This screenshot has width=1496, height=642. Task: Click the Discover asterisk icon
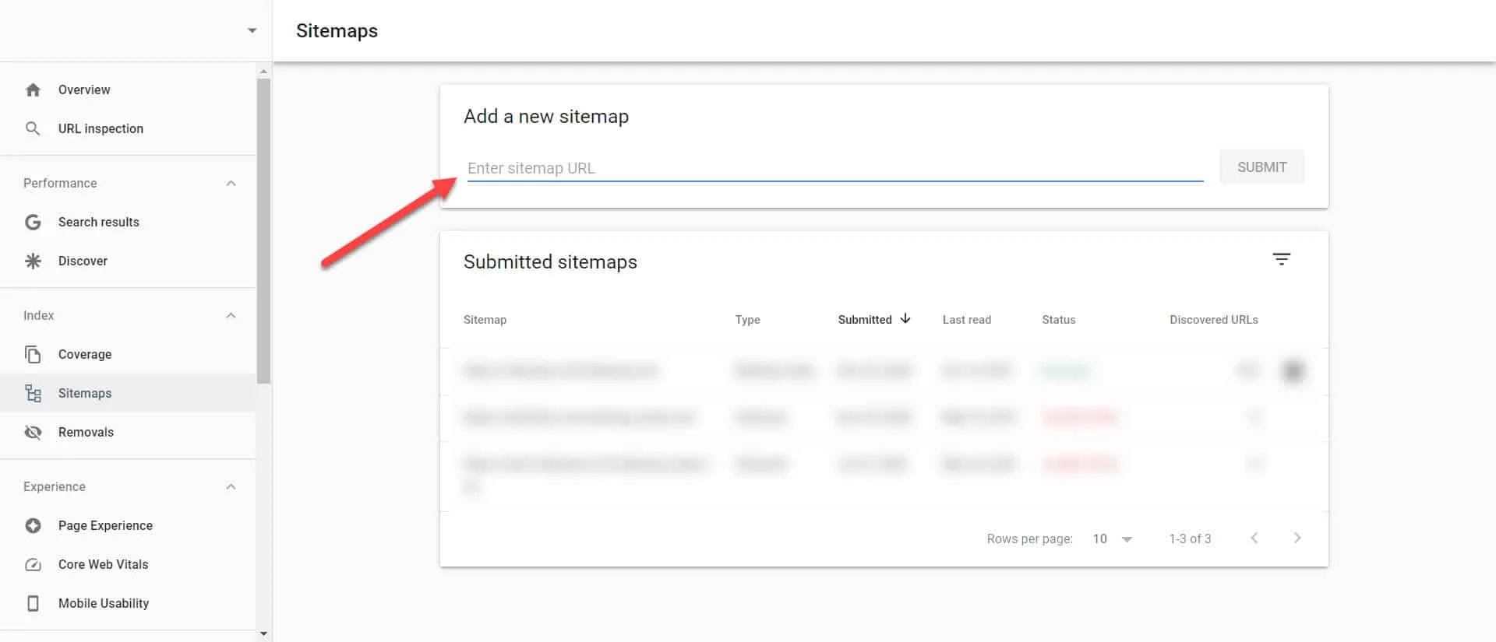click(33, 261)
